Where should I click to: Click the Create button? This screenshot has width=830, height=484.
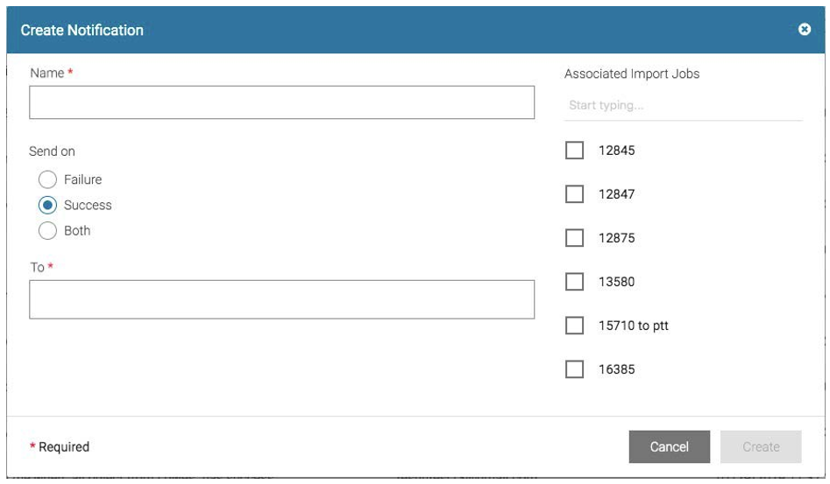click(x=760, y=446)
